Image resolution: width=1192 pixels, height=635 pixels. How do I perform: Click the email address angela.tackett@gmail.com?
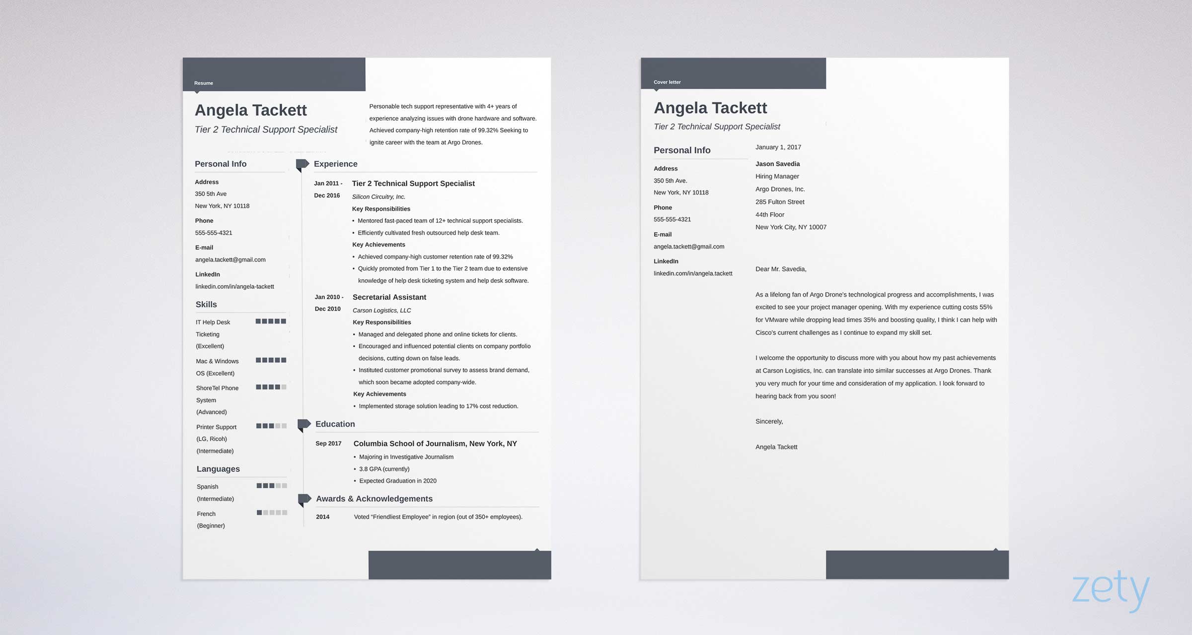click(231, 259)
